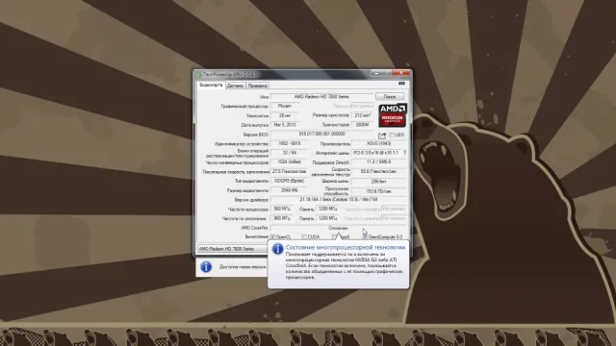This screenshot has width=616, height=346.
Task: Click the BIOS share/export arrow icon
Action: (382, 136)
